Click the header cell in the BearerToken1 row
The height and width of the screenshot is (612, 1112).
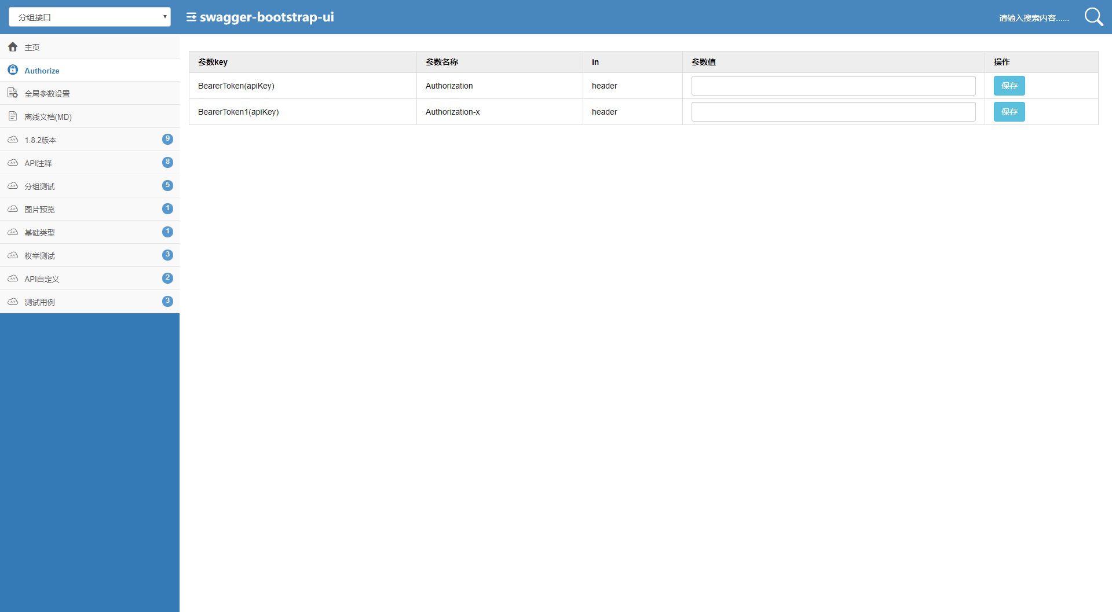click(x=632, y=112)
